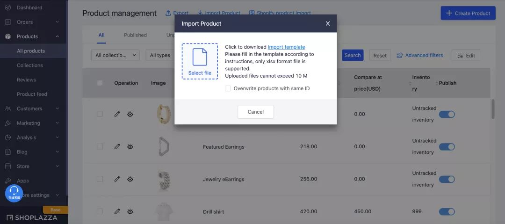Image resolution: width=505 pixels, height=224 pixels.
Task: Open the All types dropdown
Action: point(160,56)
